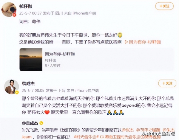The height and width of the screenshot is (140, 179).
Task: Click the crying emoji after 一路走好
Action: (x=120, y=35)
